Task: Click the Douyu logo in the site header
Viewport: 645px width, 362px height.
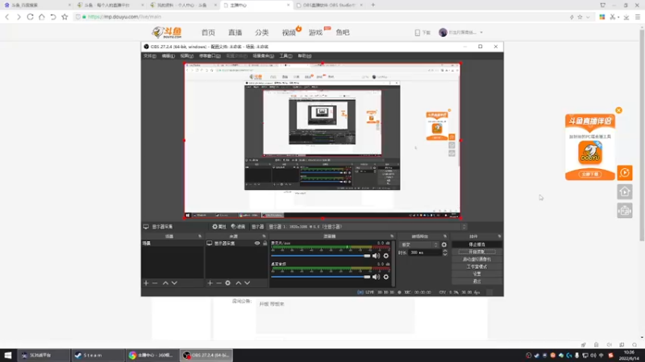Action: tap(167, 32)
